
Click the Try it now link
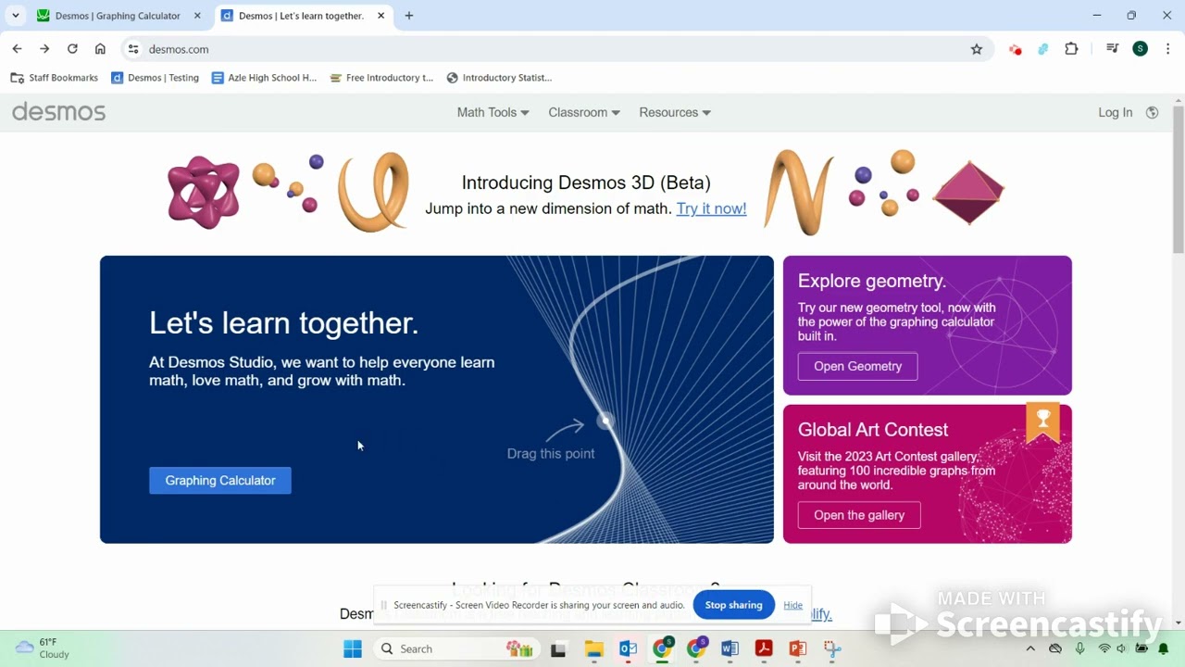click(x=711, y=208)
